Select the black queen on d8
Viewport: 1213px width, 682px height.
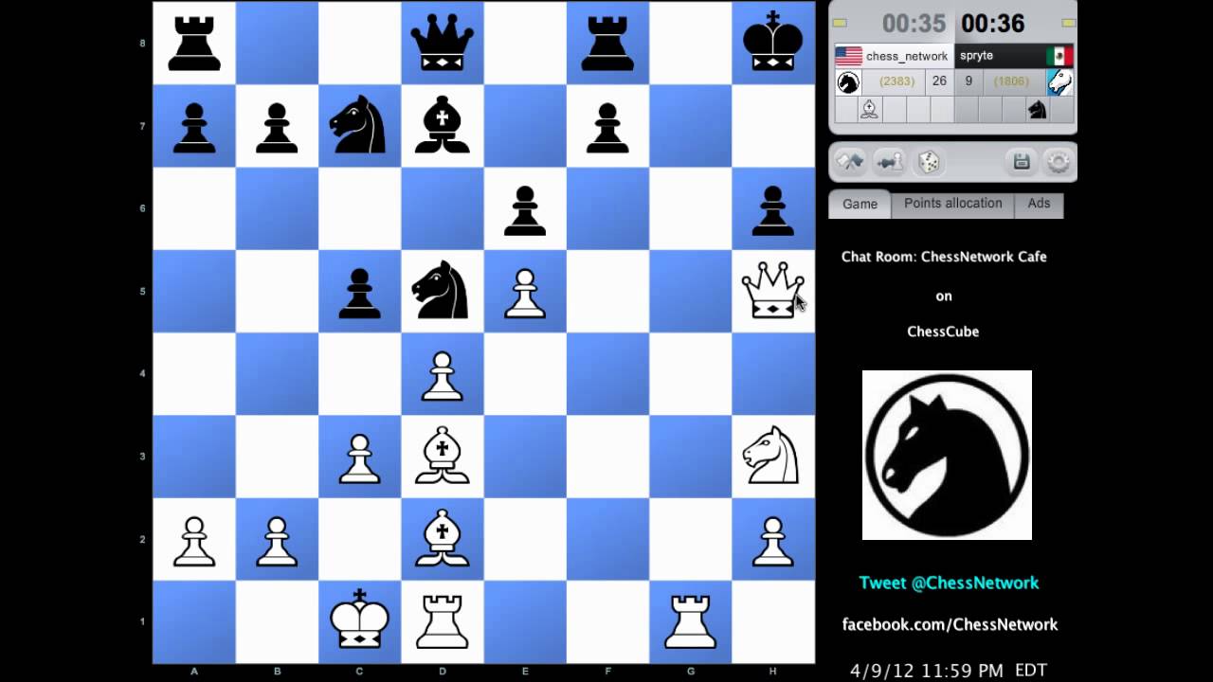[442, 42]
